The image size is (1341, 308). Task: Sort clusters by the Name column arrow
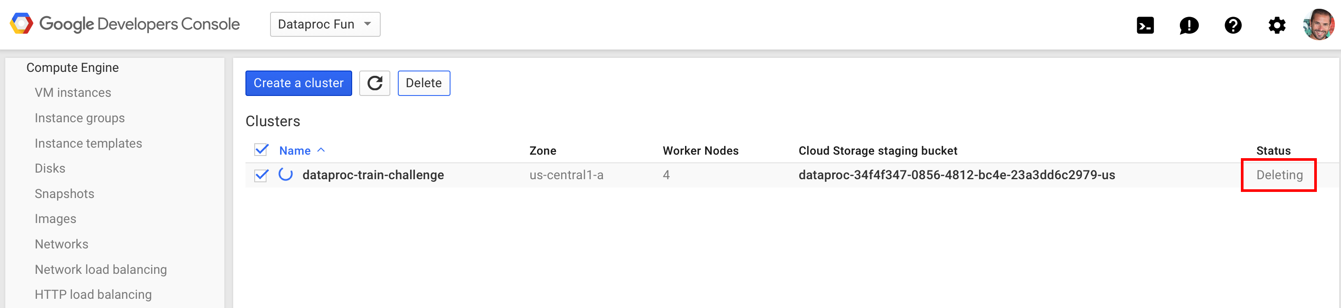(321, 150)
